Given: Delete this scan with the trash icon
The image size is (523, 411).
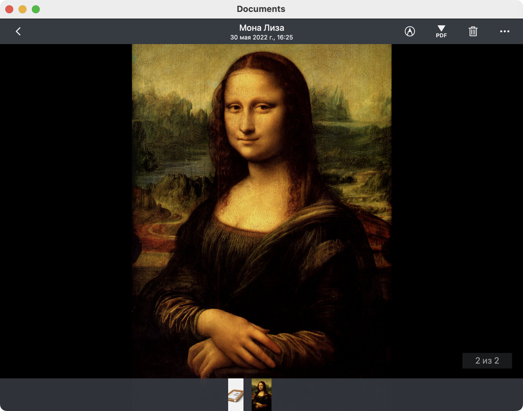Looking at the screenshot, I should point(473,31).
